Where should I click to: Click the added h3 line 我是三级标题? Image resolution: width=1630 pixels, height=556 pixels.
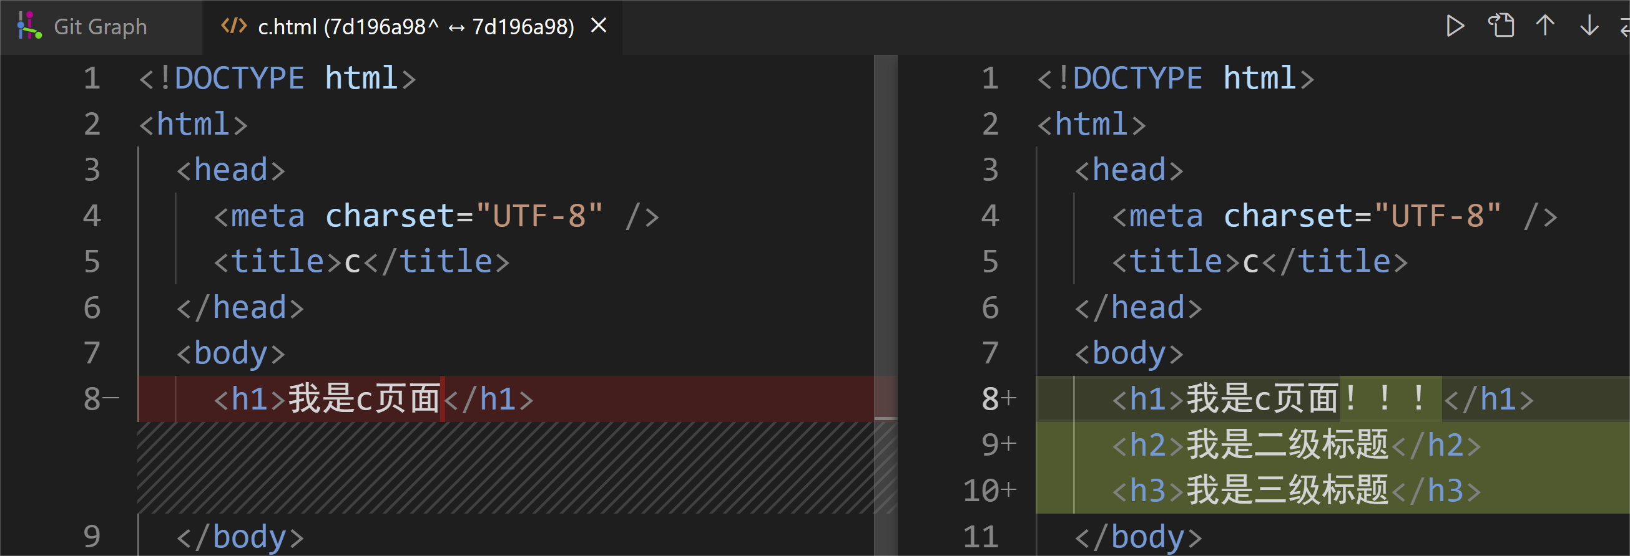click(x=1333, y=491)
